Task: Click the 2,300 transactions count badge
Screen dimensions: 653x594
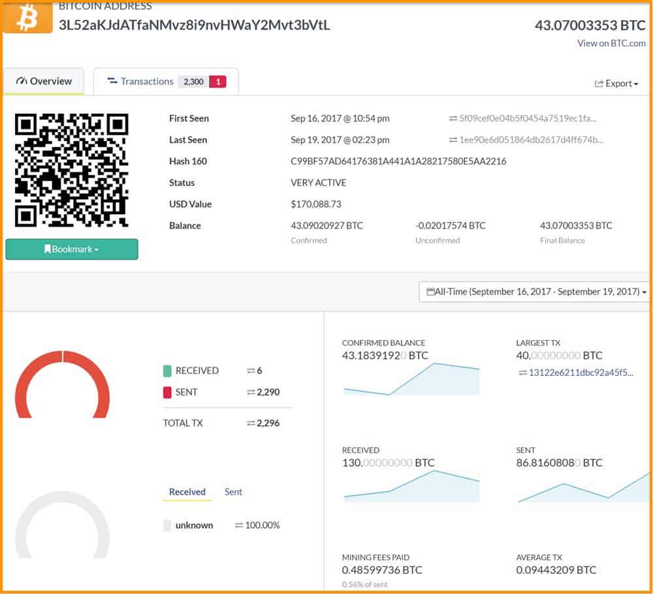Action: [x=193, y=81]
